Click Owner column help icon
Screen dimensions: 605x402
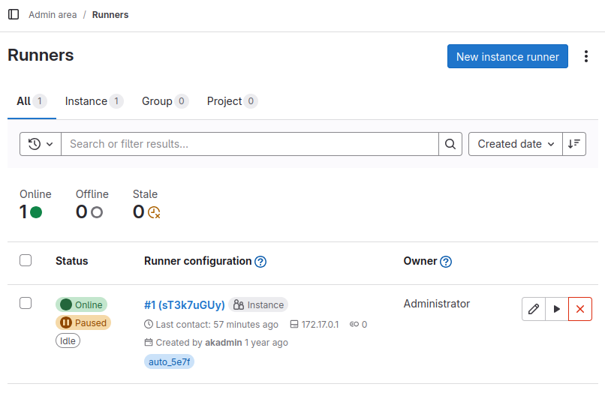coord(446,262)
